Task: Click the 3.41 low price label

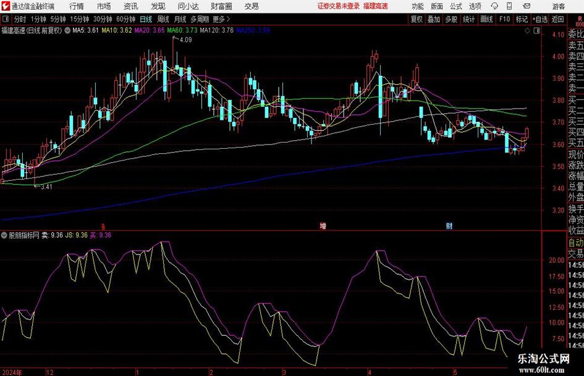Action: [46, 187]
